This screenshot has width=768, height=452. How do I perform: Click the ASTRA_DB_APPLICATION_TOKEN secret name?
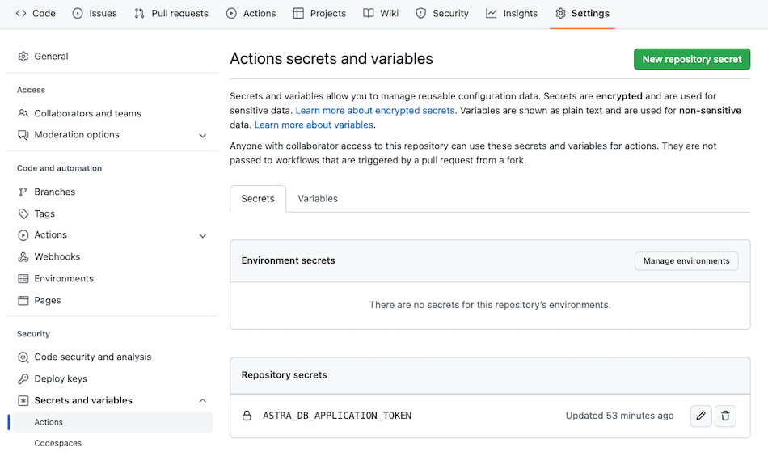(337, 416)
